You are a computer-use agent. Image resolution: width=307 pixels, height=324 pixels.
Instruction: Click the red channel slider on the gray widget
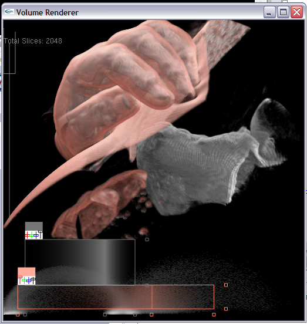tap(27, 235)
